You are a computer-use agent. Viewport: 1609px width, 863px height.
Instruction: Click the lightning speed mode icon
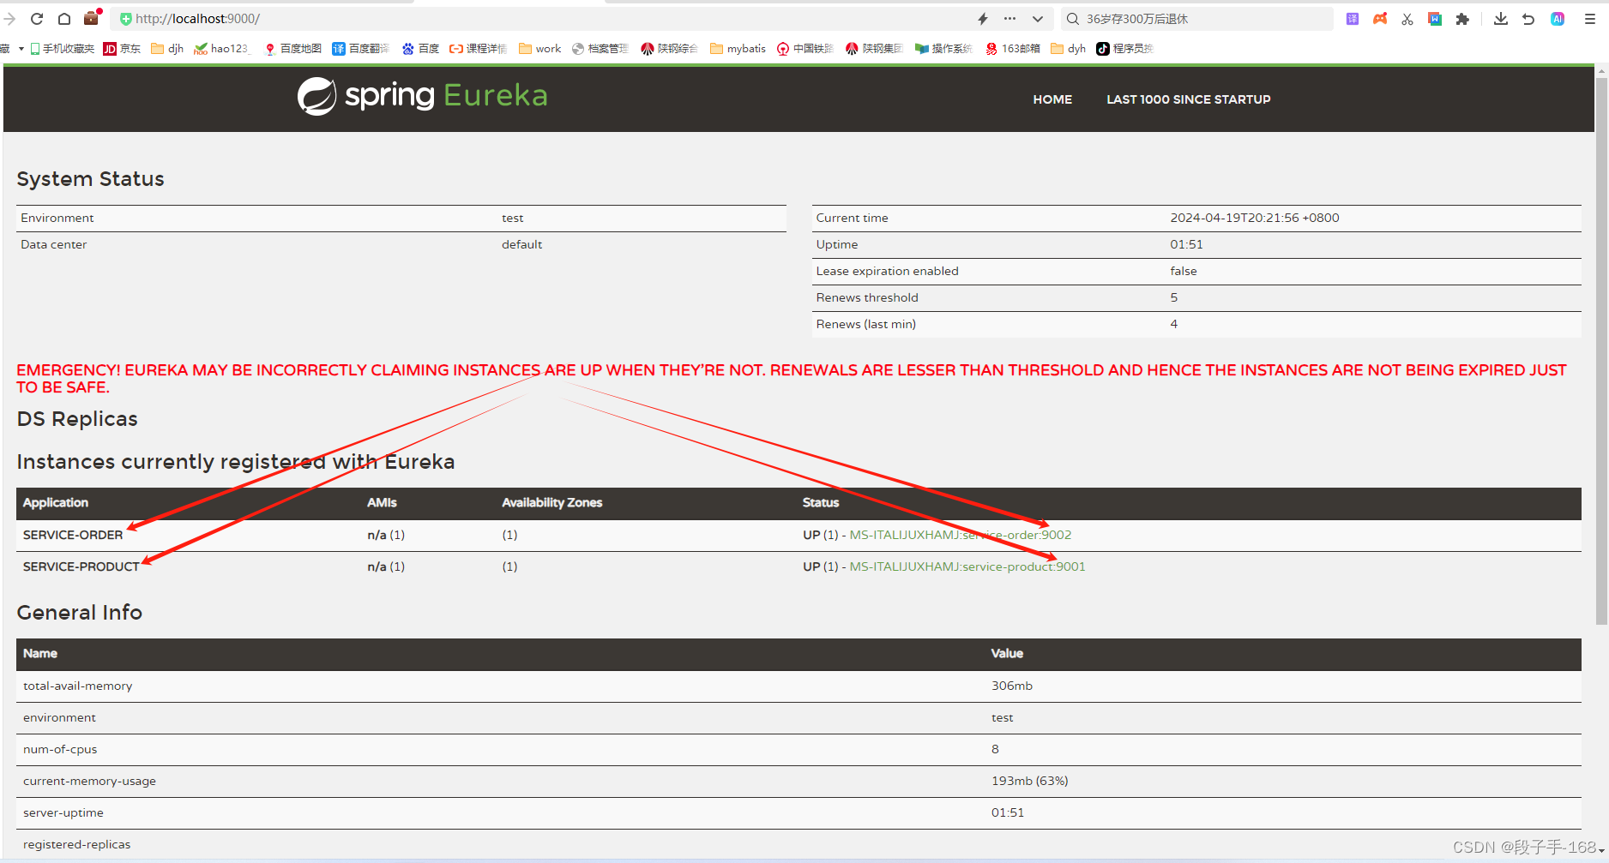(x=983, y=19)
